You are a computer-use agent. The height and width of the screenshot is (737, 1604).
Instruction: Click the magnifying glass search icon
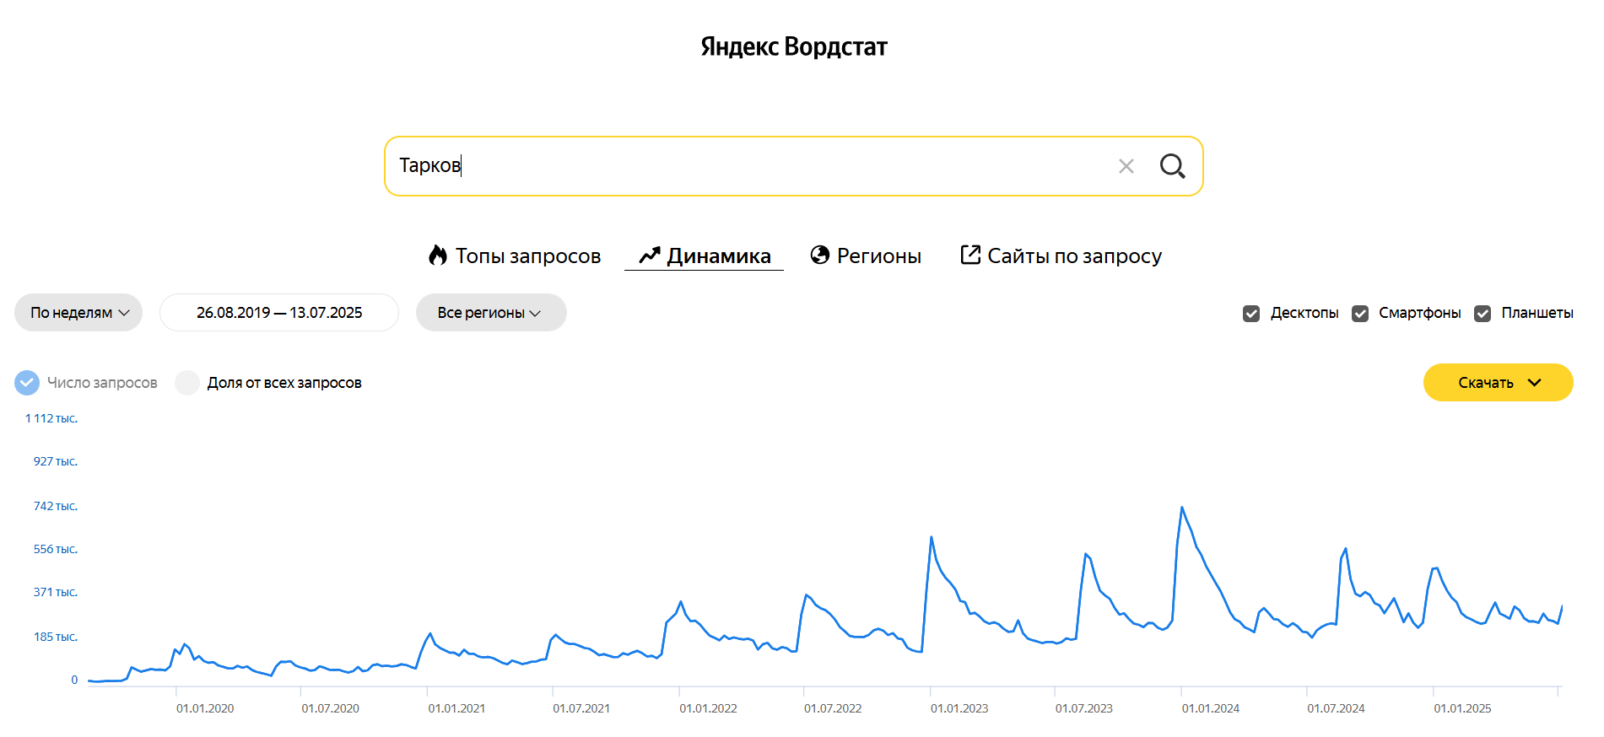coord(1172,166)
